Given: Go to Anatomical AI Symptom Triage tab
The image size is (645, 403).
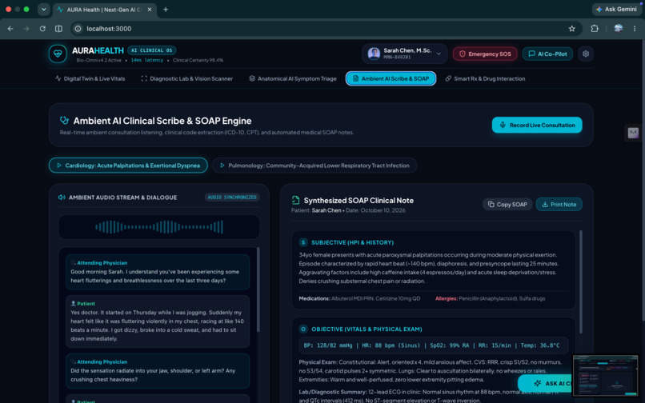Looking at the screenshot, I should coord(293,78).
